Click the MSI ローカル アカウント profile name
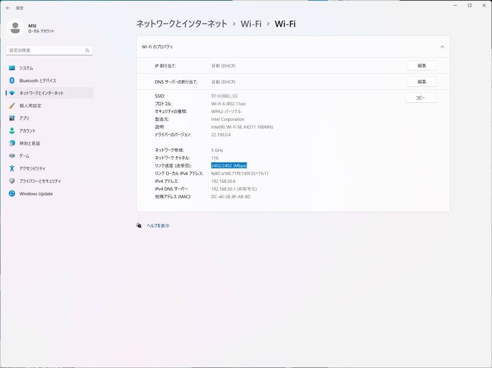 [41, 28]
